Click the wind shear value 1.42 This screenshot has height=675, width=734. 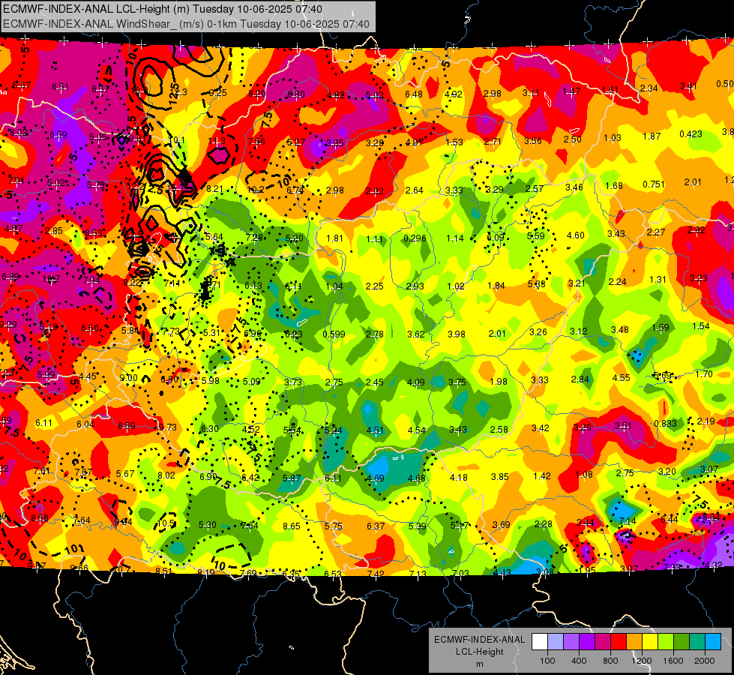point(541,476)
